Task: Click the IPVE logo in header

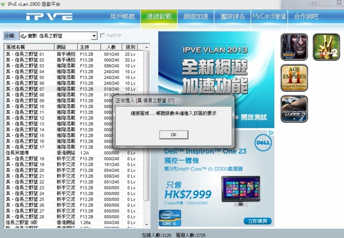Action: pyautogui.click(x=49, y=16)
